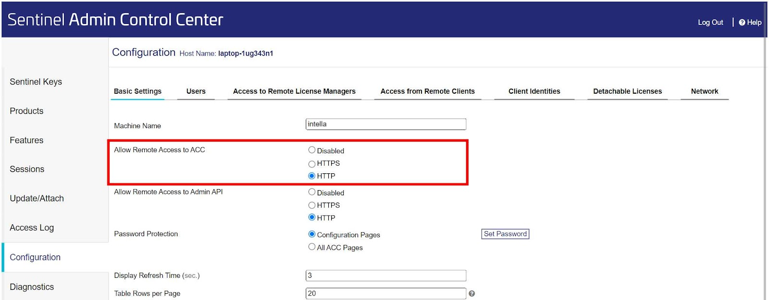Select HTTP for Remote Access to Admin API

pyautogui.click(x=312, y=217)
